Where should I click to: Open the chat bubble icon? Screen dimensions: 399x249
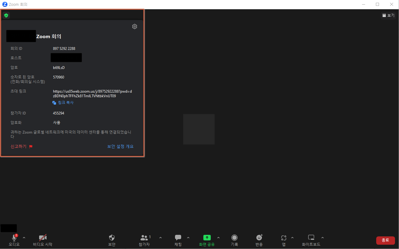tap(178, 238)
